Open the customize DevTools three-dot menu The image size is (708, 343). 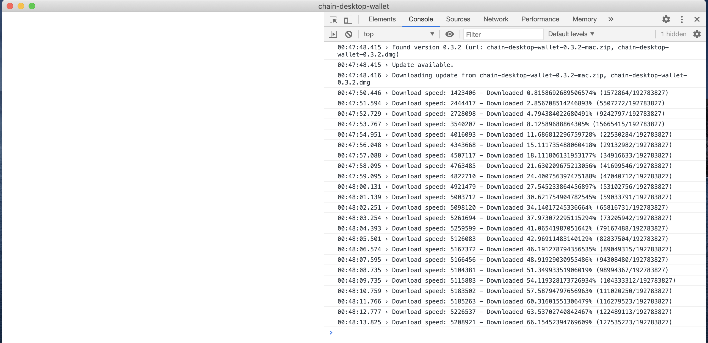pyautogui.click(x=682, y=19)
